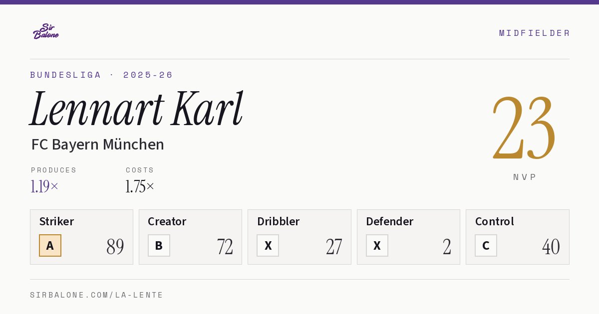Select the player name Lennart Karl
This screenshot has height=314, width=599.
click(x=137, y=109)
